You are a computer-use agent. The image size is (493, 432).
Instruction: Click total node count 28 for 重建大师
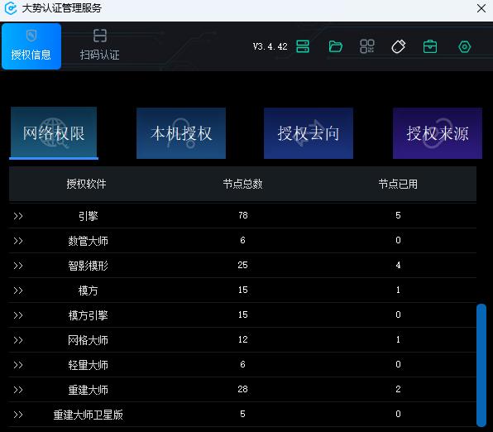(x=242, y=390)
